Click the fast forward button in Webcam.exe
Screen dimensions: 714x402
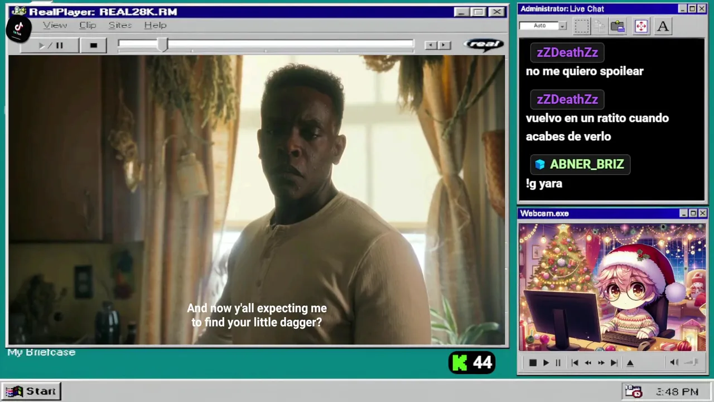tap(601, 363)
